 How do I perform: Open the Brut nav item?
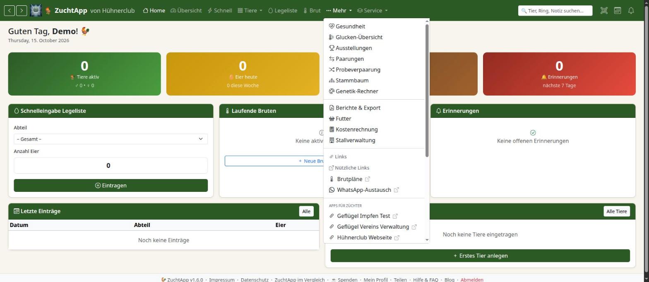[312, 11]
